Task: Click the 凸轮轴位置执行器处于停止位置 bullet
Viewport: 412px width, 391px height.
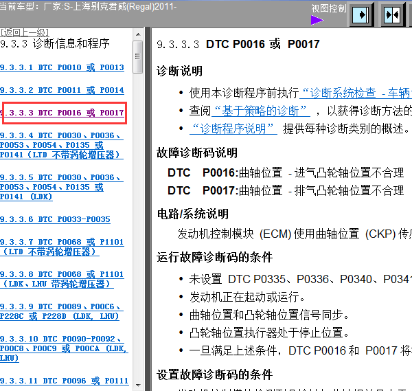Action: (x=269, y=333)
